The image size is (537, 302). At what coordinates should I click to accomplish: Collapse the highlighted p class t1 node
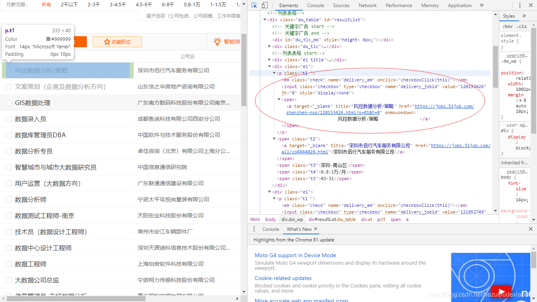(x=274, y=73)
